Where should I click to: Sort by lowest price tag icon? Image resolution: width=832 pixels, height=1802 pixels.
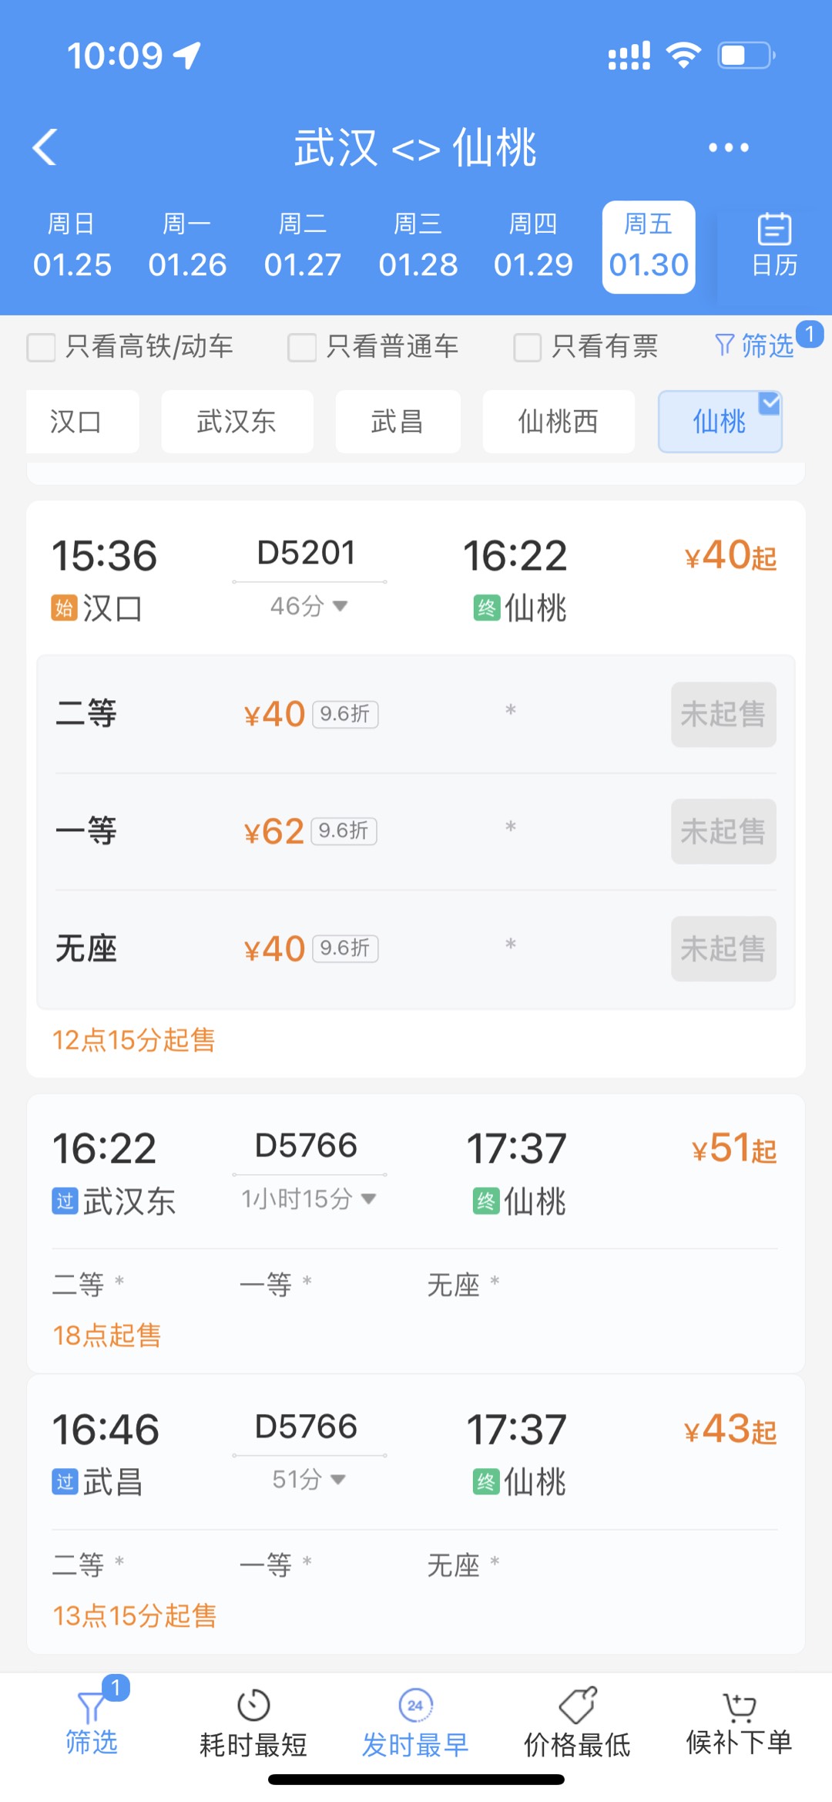pyautogui.click(x=578, y=1705)
